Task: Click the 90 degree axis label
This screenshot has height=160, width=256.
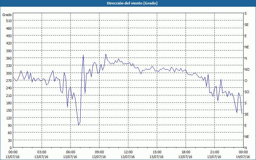Action: (x=10, y=125)
